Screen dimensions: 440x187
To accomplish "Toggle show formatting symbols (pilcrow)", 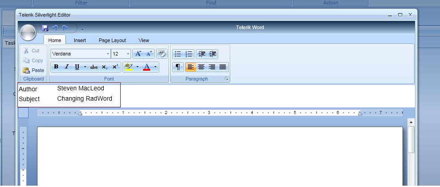I will 178,67.
